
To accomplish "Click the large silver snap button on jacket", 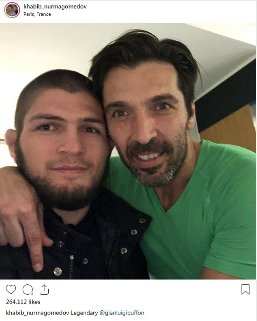I will coord(58,271).
